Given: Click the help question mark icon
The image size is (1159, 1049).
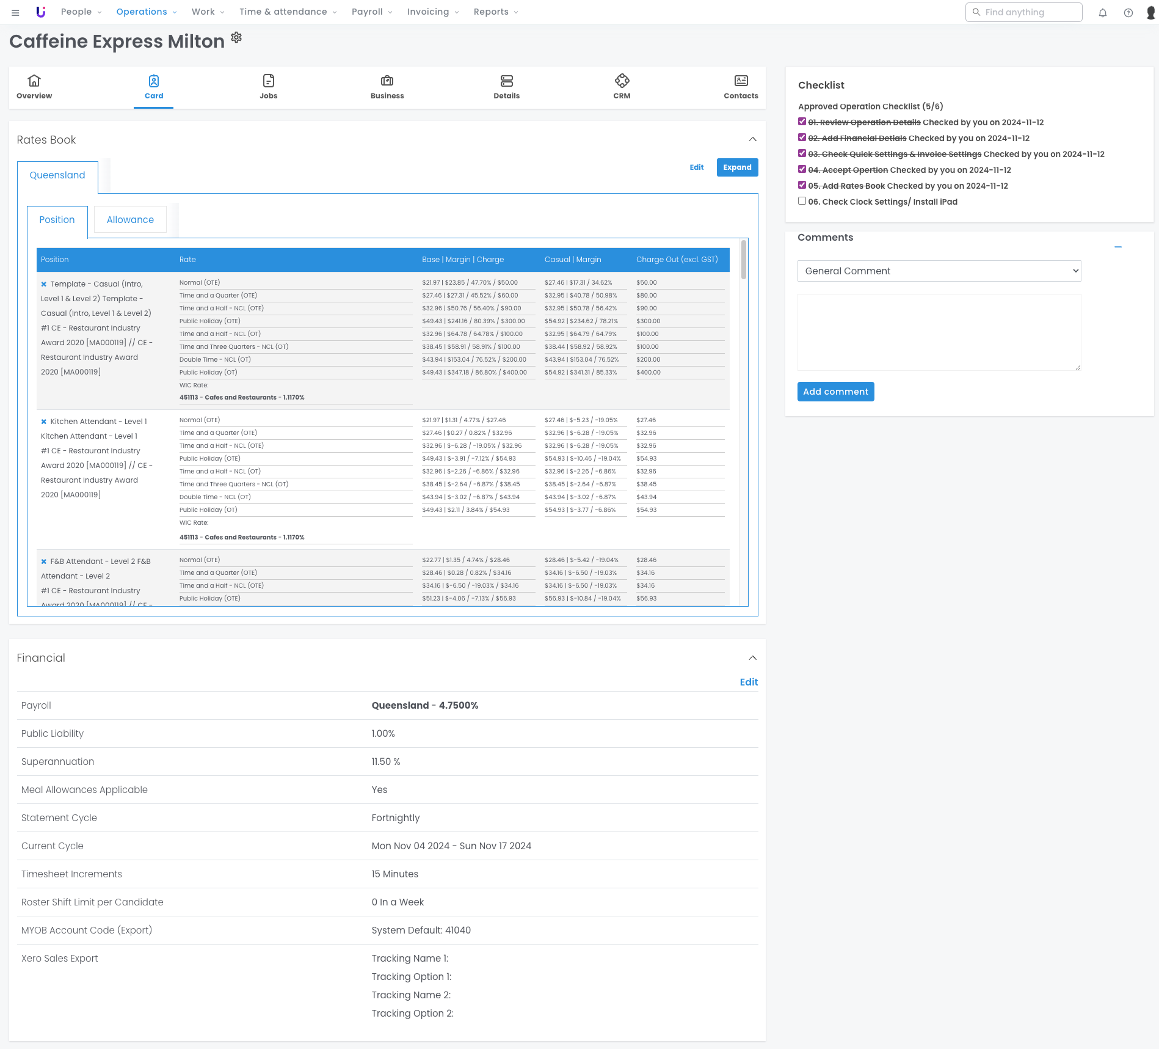Looking at the screenshot, I should (x=1128, y=13).
